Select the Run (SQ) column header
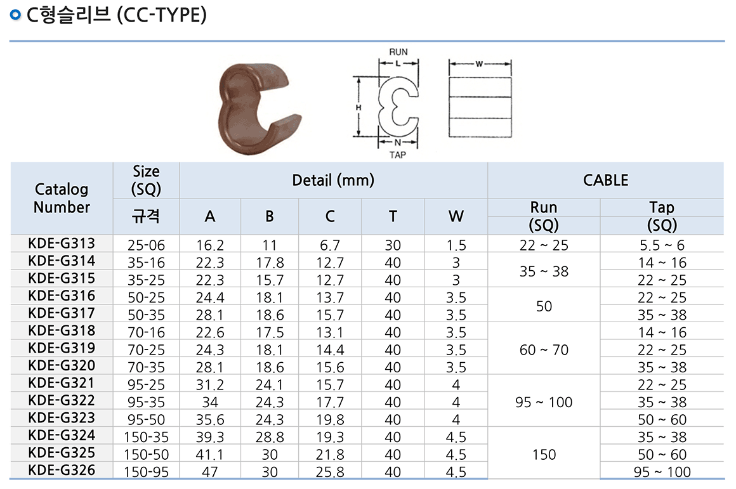736x489 pixels. [543, 216]
